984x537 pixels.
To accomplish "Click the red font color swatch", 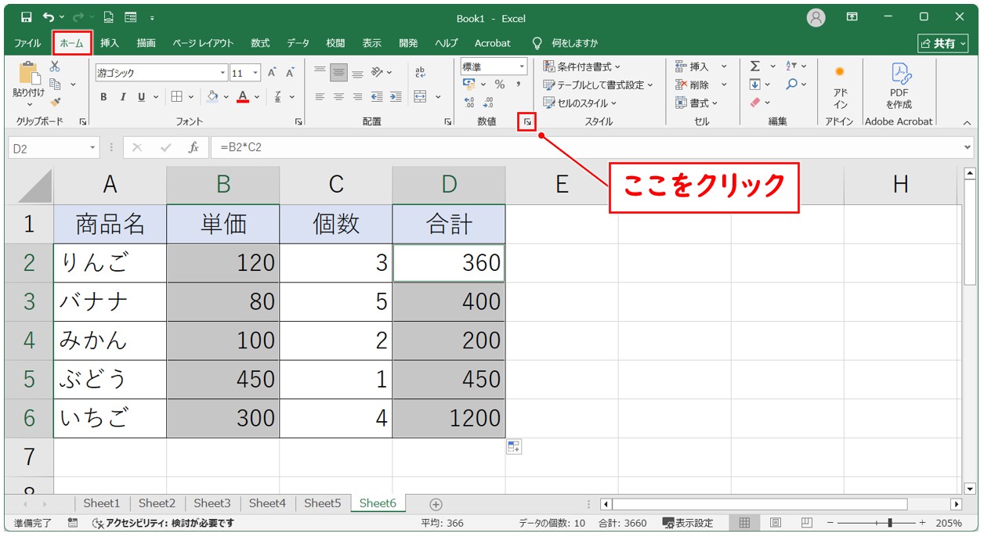I will 243,97.
